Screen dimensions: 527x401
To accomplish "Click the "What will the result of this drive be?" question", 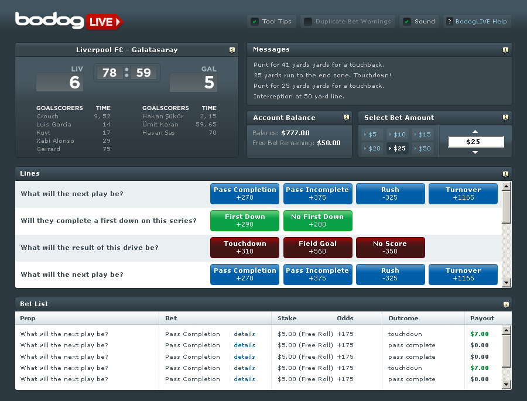I will (90, 248).
